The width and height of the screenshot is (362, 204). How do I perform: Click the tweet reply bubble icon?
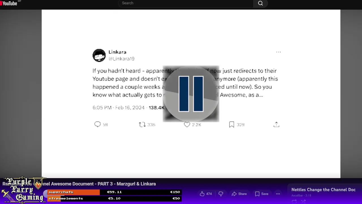[x=98, y=124]
